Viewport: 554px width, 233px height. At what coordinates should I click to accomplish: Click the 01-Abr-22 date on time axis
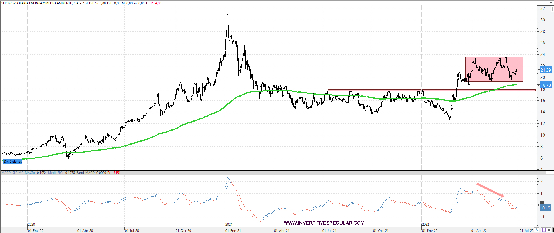479,230
